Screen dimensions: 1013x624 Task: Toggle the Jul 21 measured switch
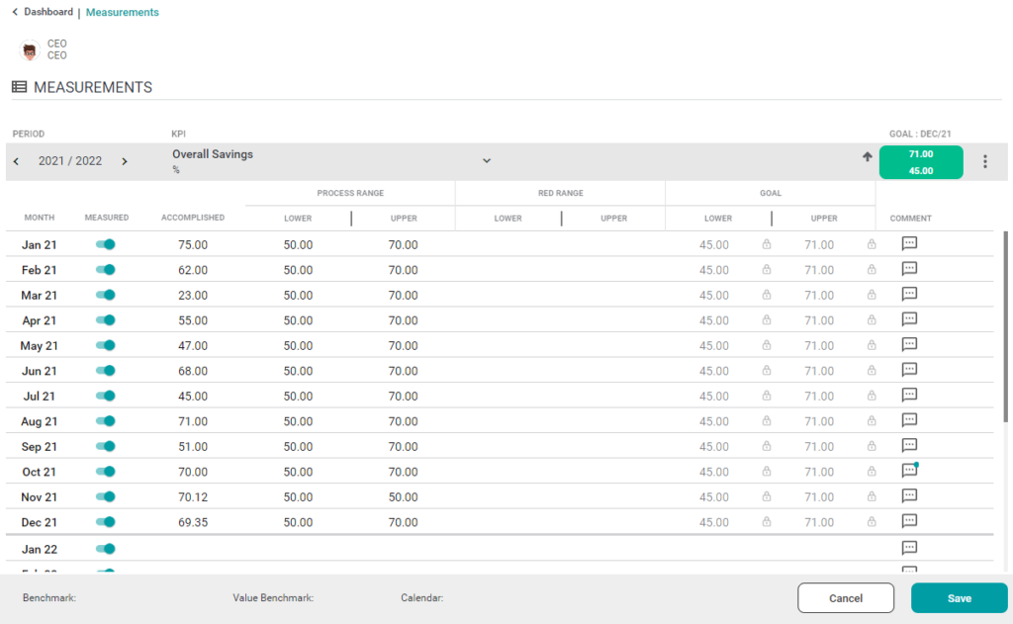point(105,396)
